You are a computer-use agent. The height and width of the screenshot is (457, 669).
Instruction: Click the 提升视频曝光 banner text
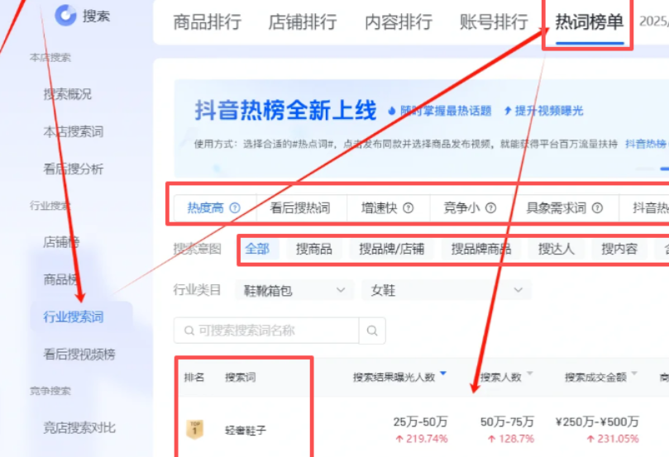(x=549, y=112)
